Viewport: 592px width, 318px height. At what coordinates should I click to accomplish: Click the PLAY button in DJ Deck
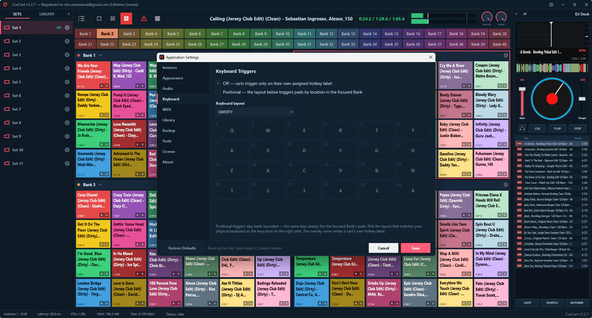click(x=557, y=128)
